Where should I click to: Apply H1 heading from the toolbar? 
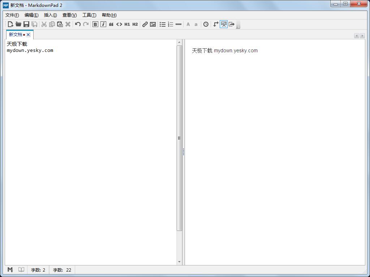[x=127, y=24]
